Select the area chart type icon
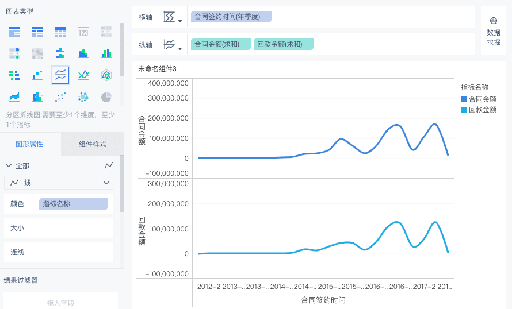The height and width of the screenshot is (309, 512). [14, 96]
